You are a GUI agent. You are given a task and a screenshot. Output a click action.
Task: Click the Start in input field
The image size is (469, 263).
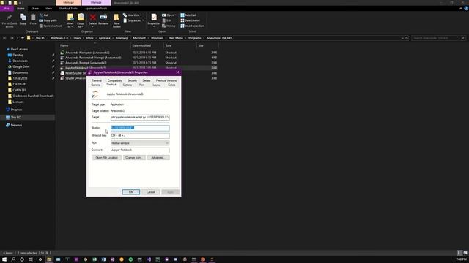click(140, 128)
